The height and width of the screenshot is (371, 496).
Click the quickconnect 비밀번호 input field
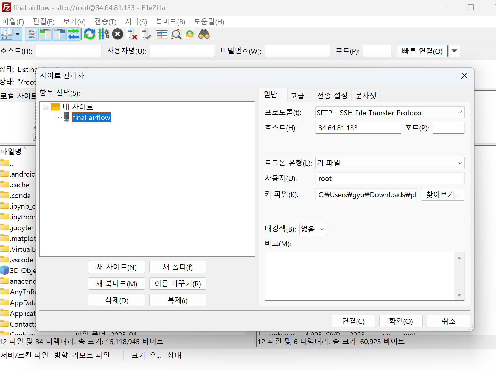(298, 51)
